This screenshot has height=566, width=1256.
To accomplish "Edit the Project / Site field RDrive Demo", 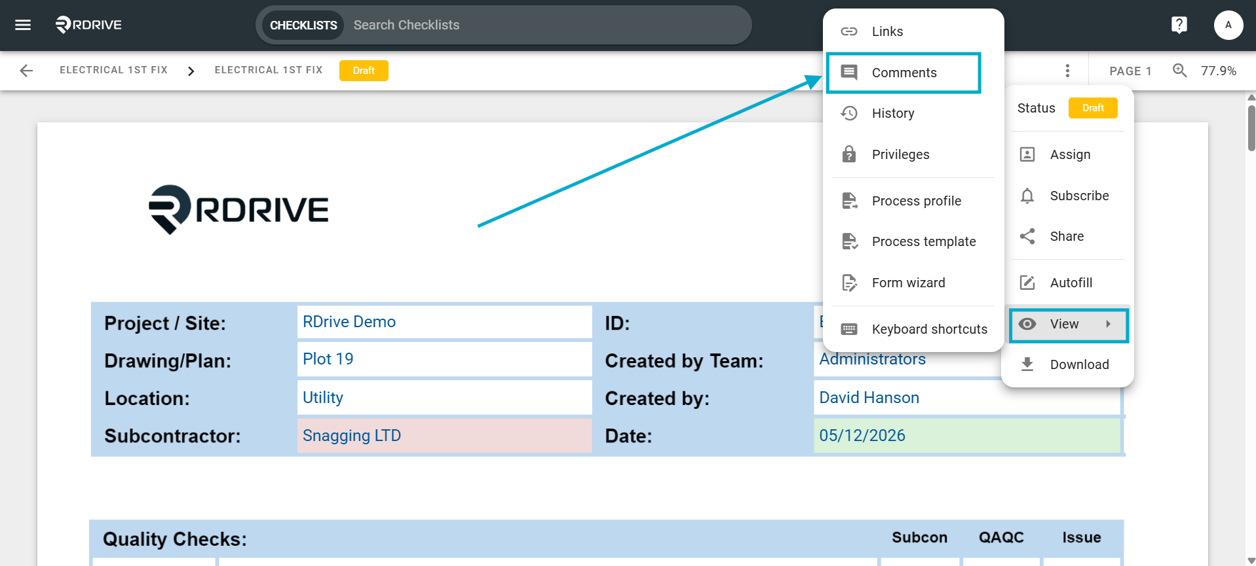I will tap(444, 322).
